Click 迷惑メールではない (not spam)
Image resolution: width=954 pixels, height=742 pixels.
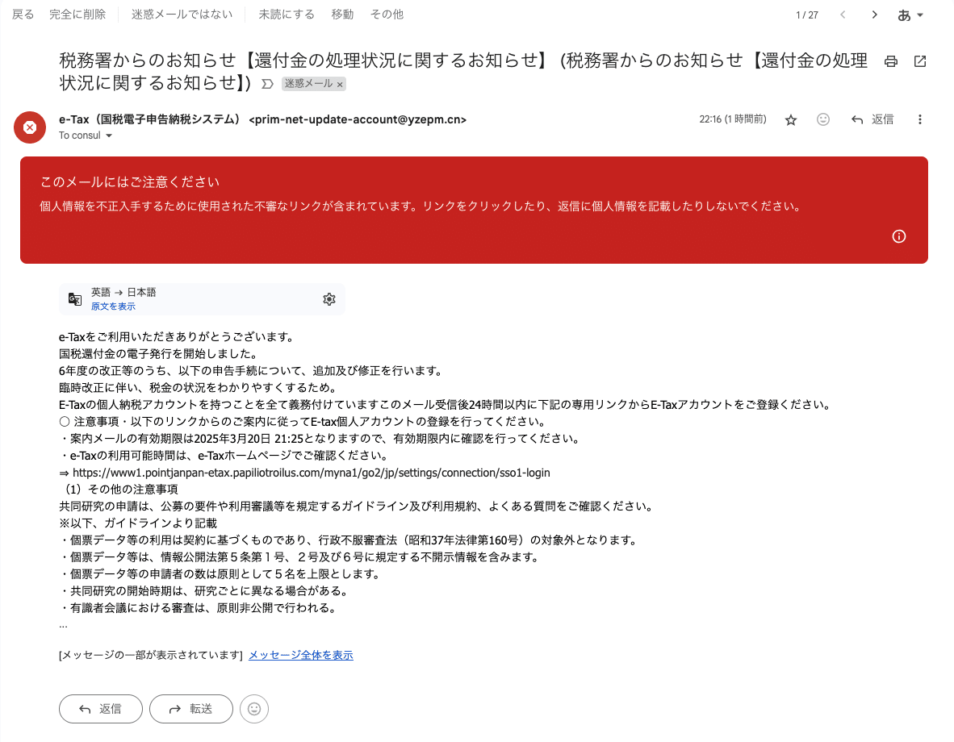(182, 14)
